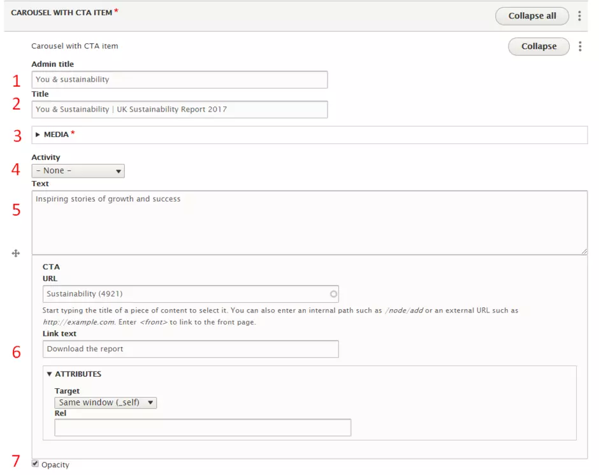Click the drag handle cross icon
The image size is (599, 475).
tap(16, 253)
